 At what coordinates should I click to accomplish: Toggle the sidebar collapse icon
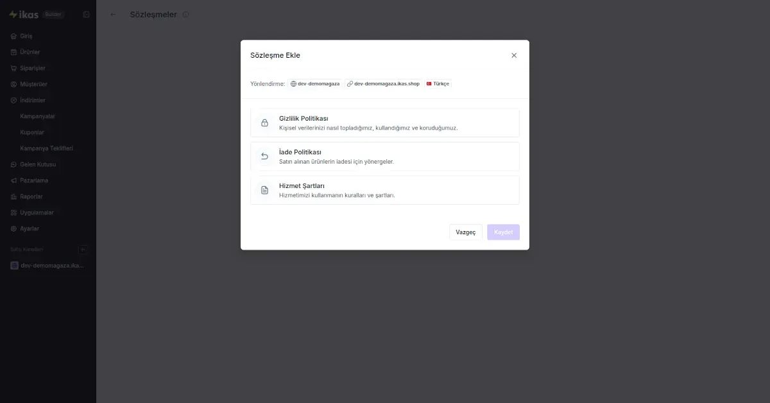pyautogui.click(x=87, y=14)
